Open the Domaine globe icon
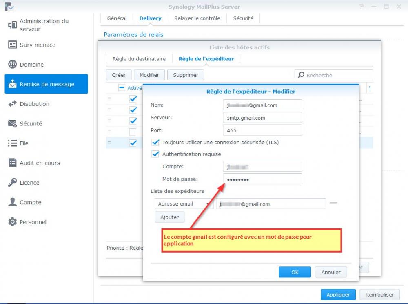The width and height of the screenshot is (408, 304). [x=12, y=64]
